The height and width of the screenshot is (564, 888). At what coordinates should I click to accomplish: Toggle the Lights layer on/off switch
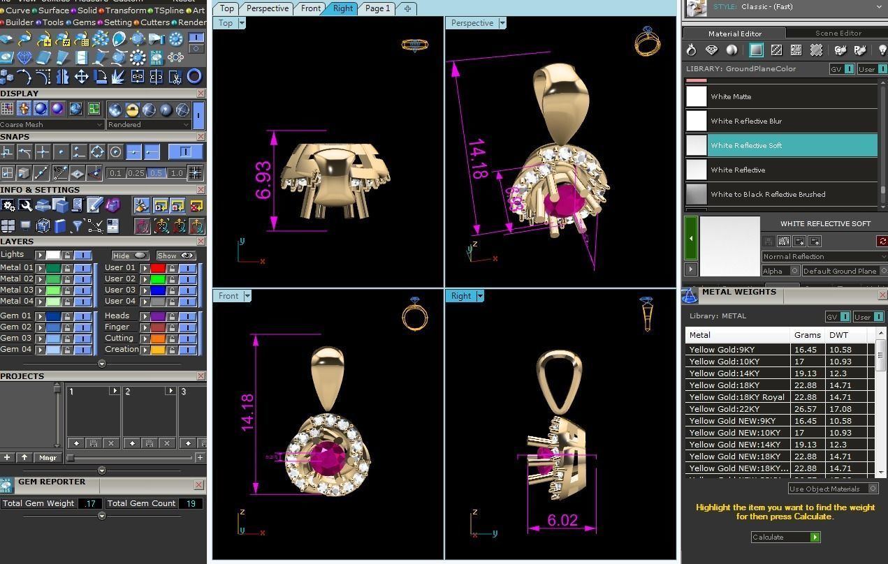[82, 255]
